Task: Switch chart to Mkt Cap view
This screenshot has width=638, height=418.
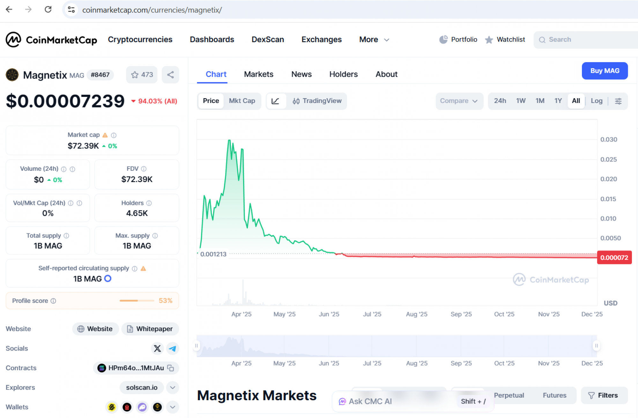Action: point(242,101)
